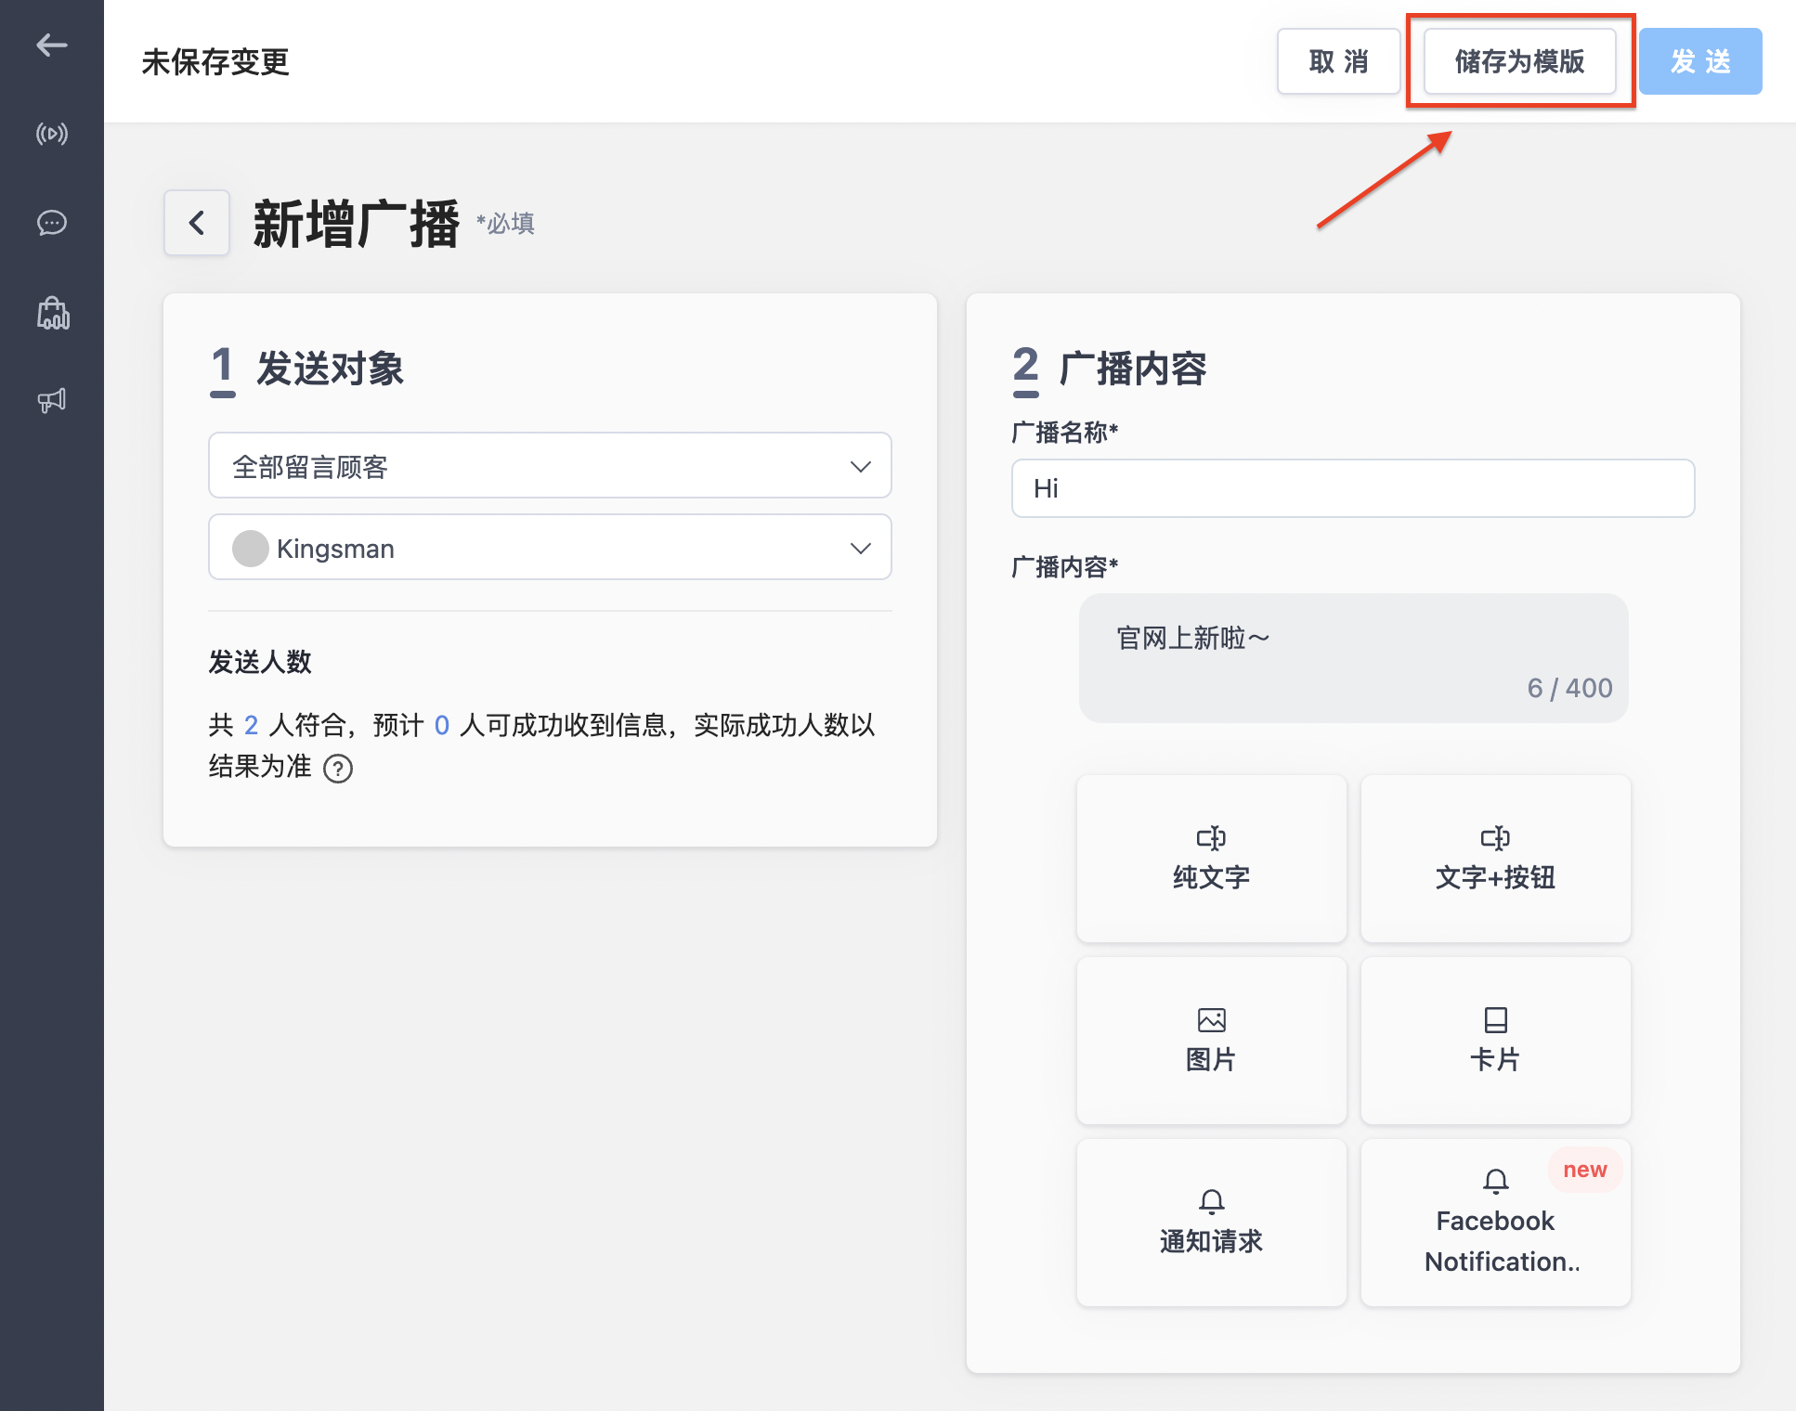Open the megaphone icon in sidebar
Viewport: 1796px width, 1411px height.
pos(52,401)
